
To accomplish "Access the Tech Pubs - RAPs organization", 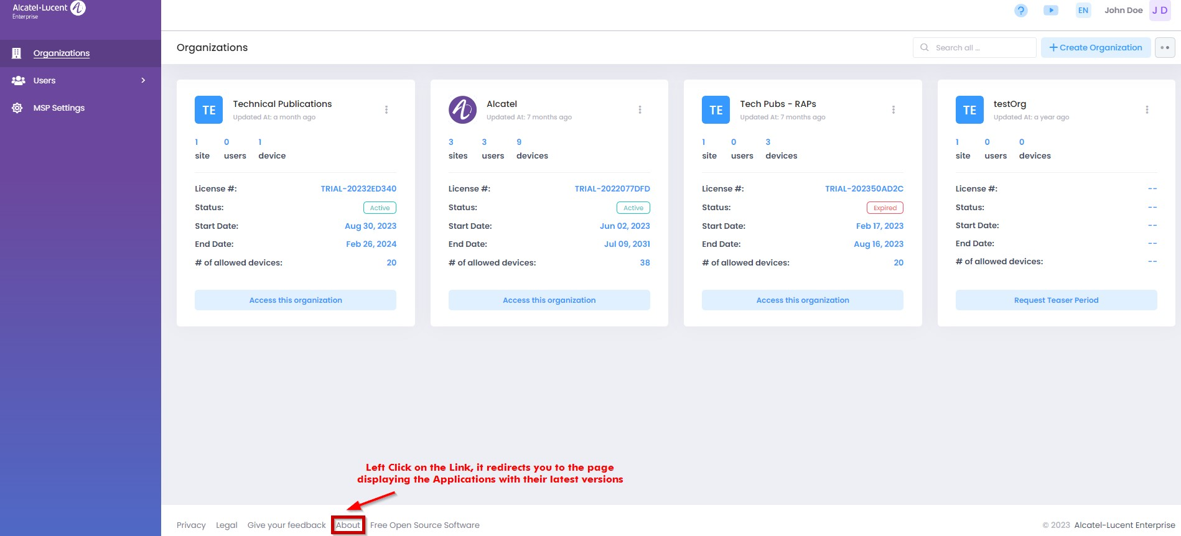I will pos(803,300).
